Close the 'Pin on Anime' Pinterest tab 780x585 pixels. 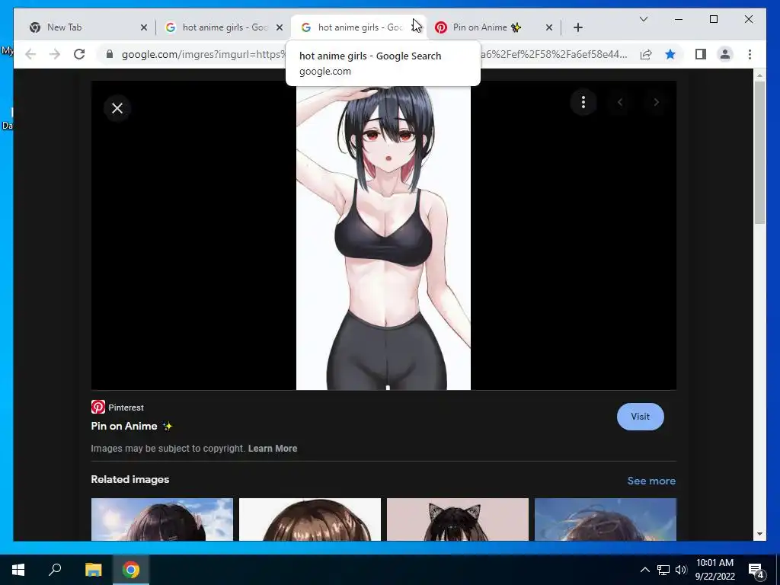point(549,27)
